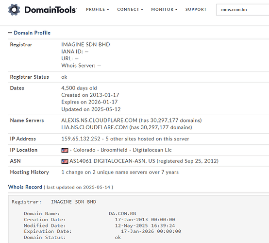Click the Whois Record heading

[x=25, y=187]
